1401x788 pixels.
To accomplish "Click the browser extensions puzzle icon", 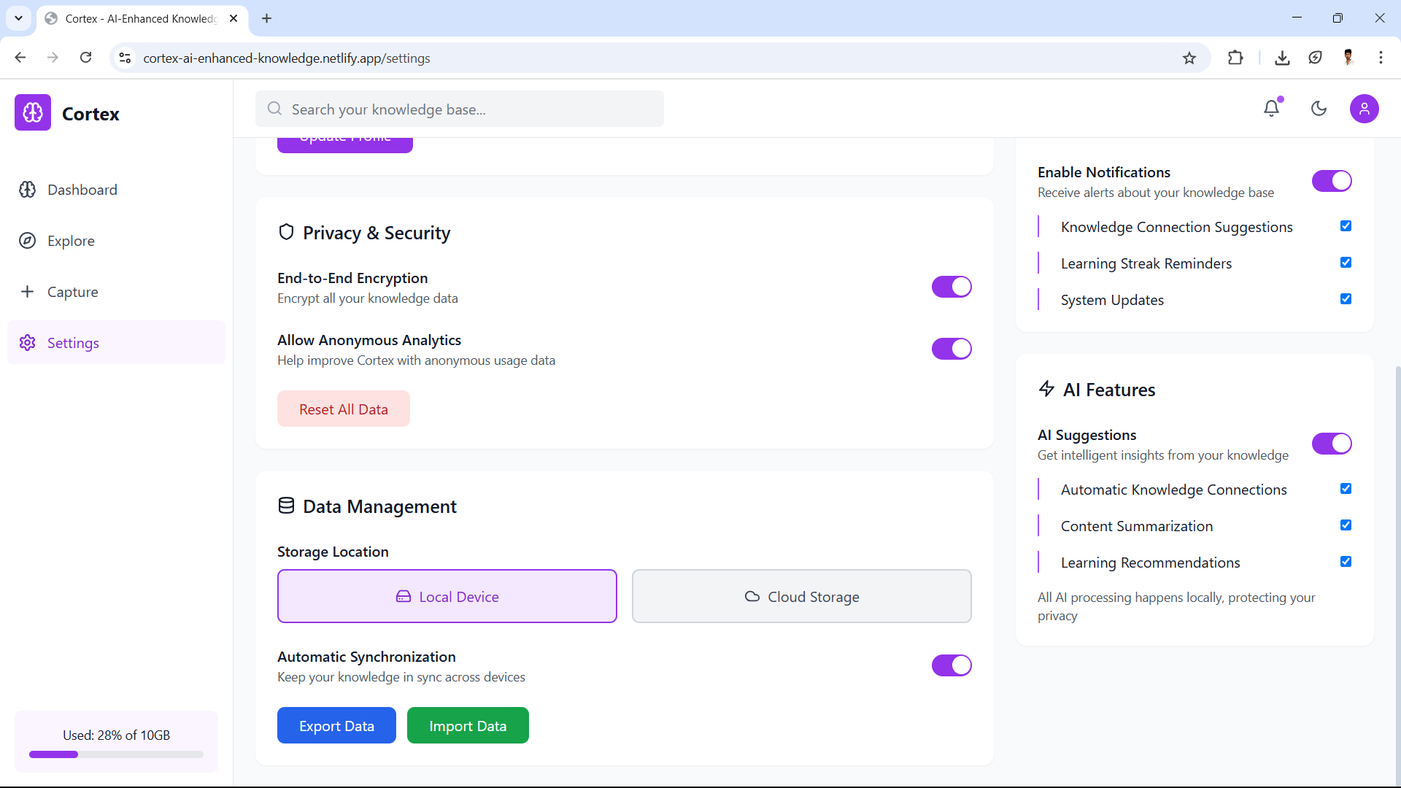I will (1235, 58).
